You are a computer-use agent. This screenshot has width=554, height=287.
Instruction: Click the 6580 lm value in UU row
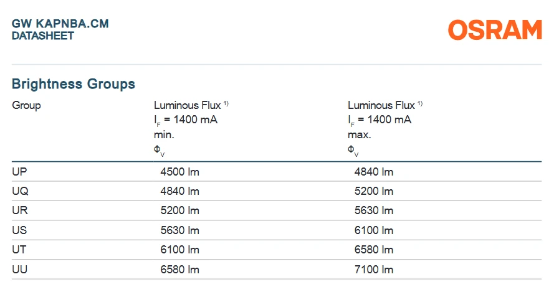point(180,270)
